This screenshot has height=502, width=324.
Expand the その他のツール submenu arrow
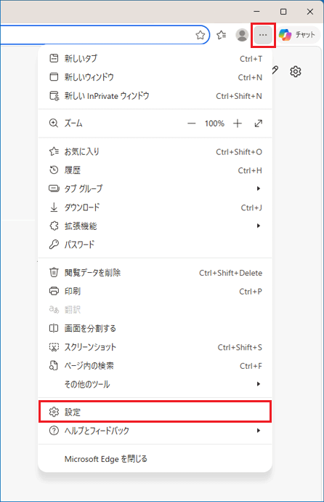point(259,384)
